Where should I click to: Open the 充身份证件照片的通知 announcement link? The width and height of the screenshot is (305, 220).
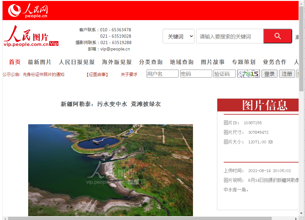44,74
